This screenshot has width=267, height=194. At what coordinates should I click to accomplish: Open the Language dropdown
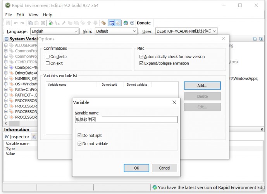pyautogui.click(x=76, y=31)
